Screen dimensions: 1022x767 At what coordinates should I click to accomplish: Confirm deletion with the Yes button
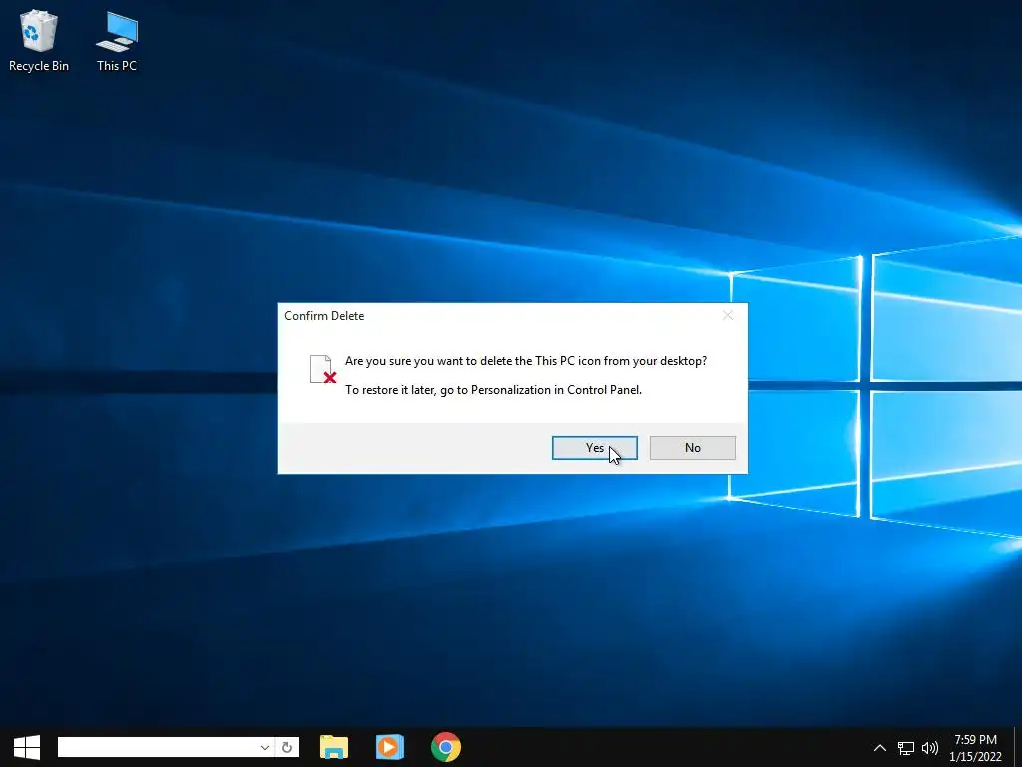(594, 448)
